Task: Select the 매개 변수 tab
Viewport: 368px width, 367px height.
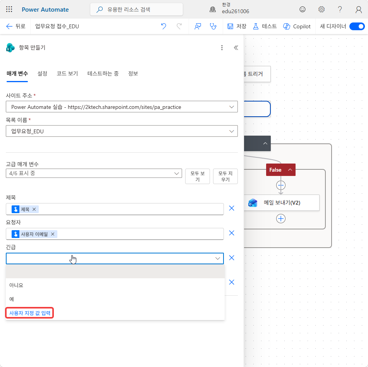Action: click(x=17, y=74)
